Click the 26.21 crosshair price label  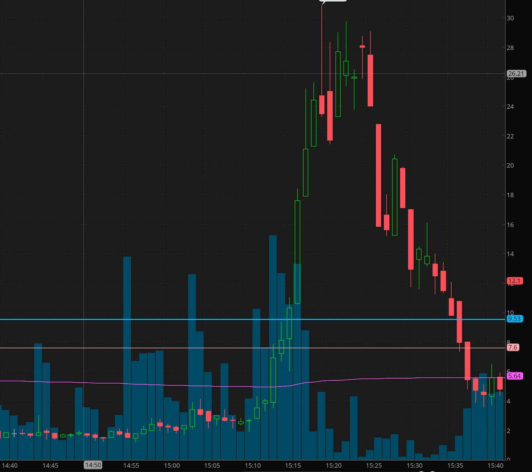(x=516, y=74)
